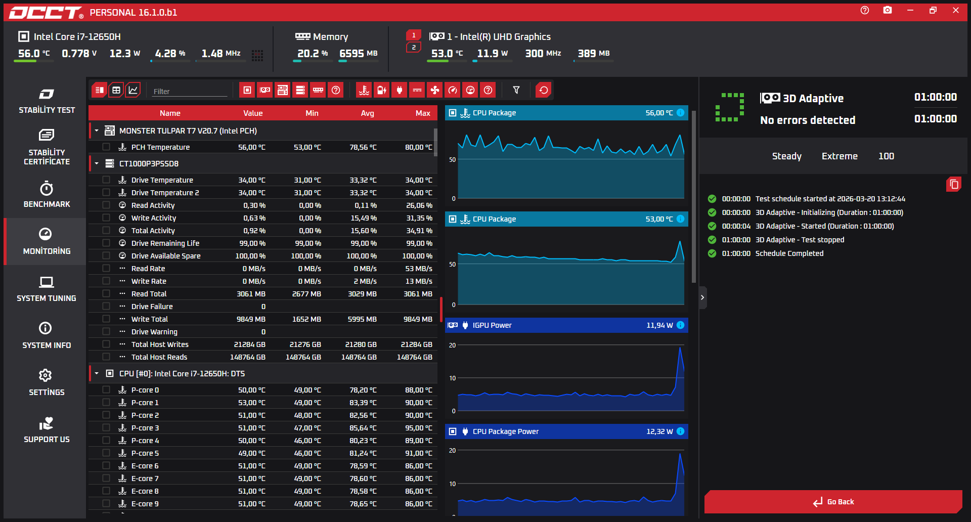
Task: Open Settings in the sidebar
Action: click(x=47, y=383)
